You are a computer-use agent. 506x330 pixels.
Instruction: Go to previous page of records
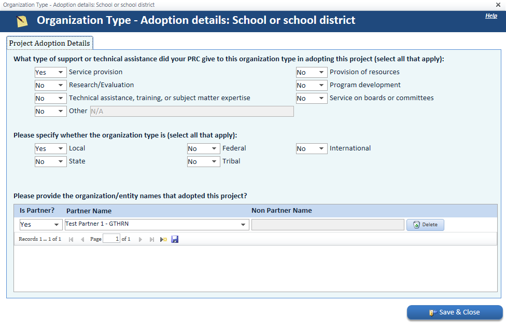coord(82,239)
